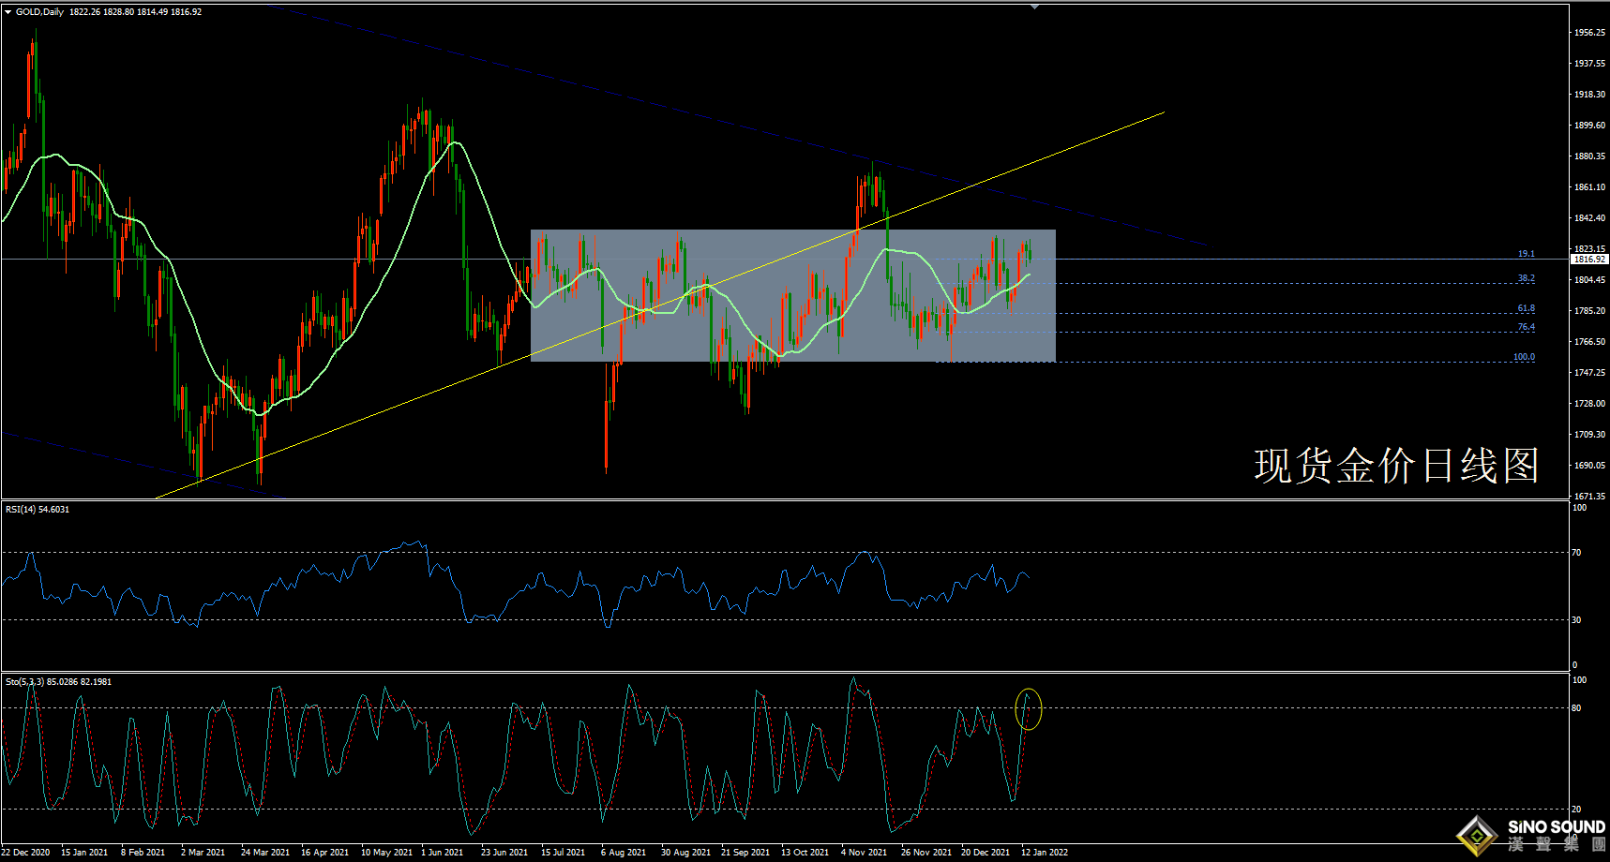Select Fibonacci level label 100.0
Viewport: 1610px width, 862px height.
click(1525, 357)
